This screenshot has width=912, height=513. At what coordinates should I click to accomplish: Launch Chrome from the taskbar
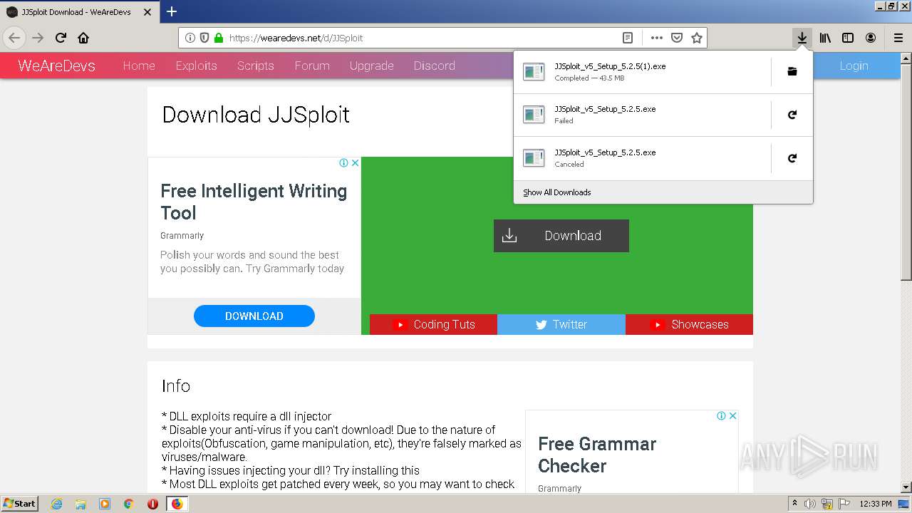[x=128, y=504]
